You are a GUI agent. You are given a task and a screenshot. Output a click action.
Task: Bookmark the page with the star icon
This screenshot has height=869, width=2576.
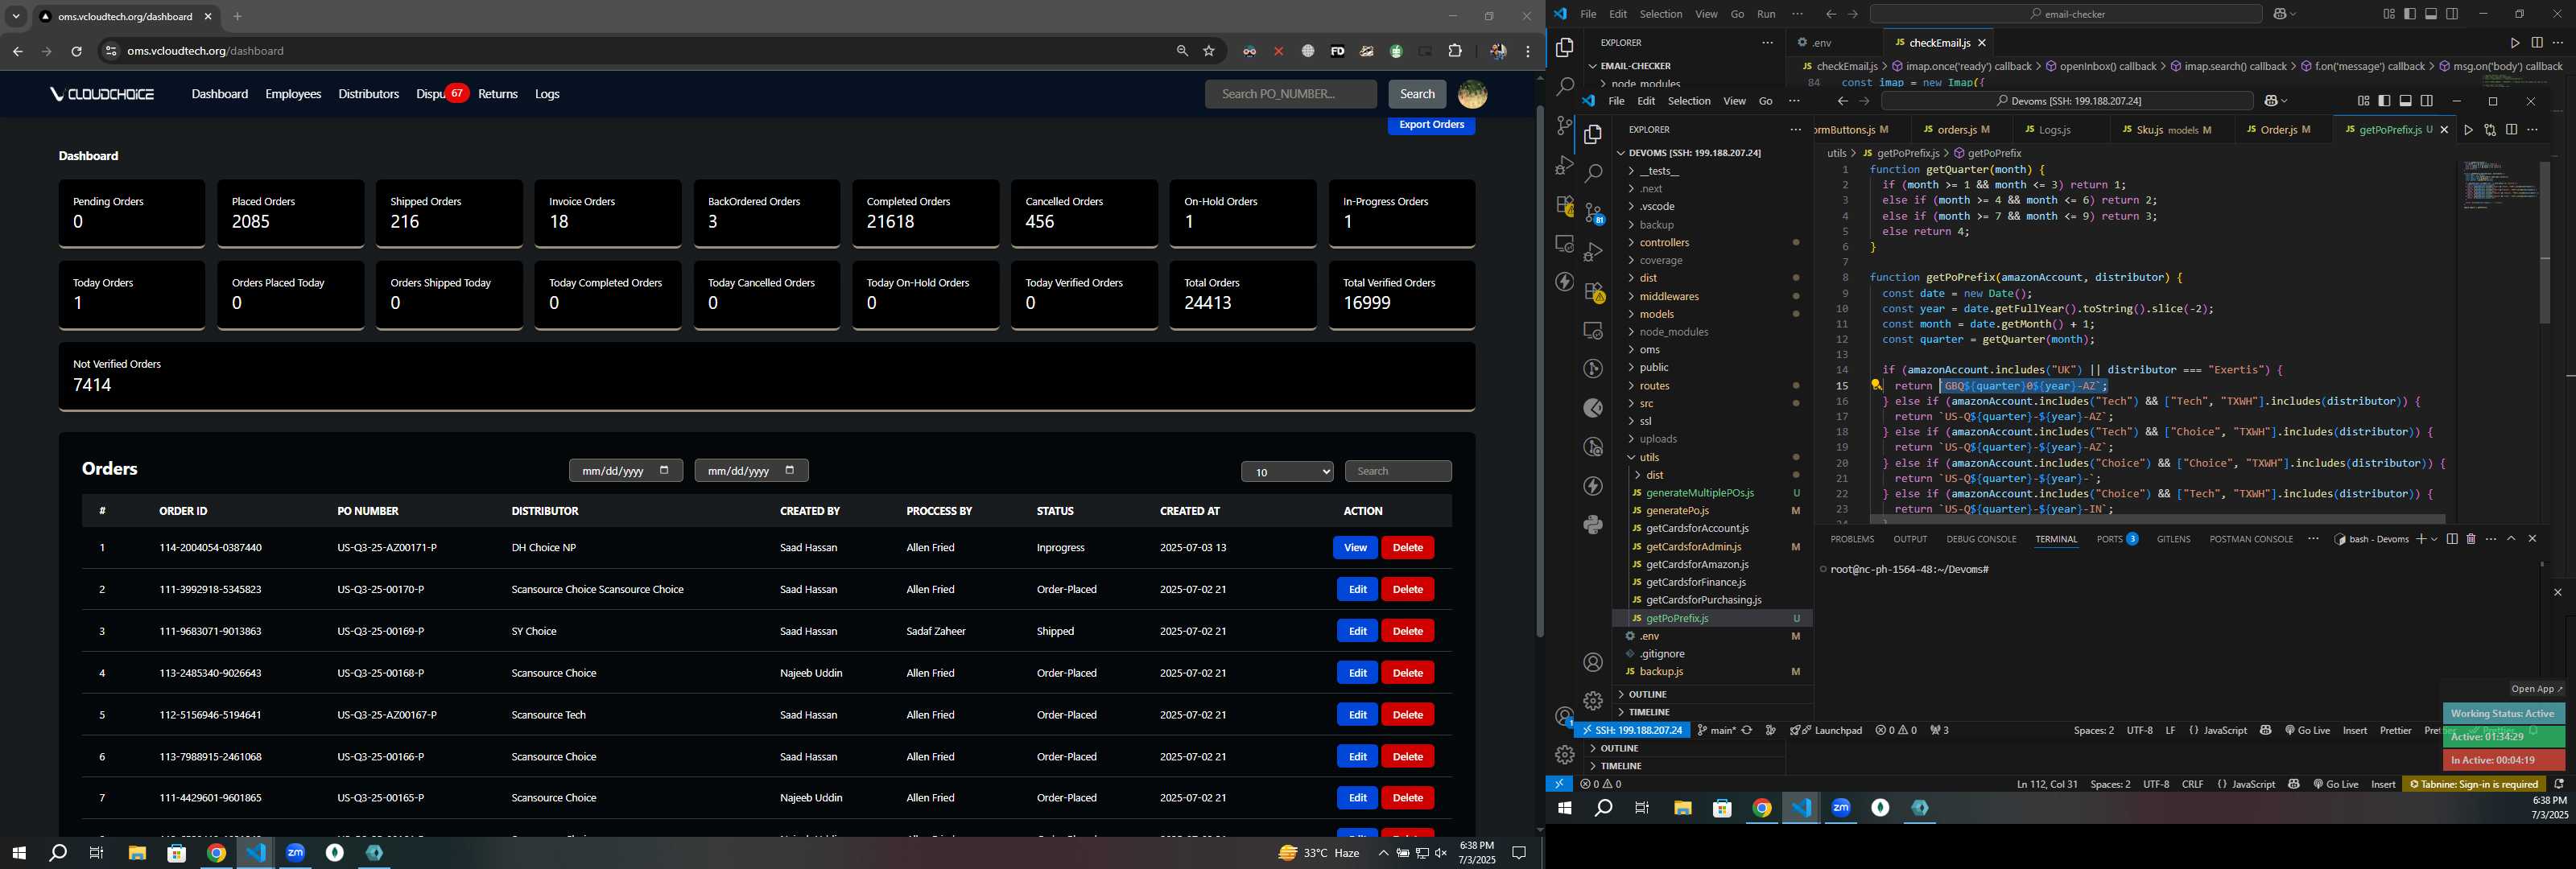1209,51
